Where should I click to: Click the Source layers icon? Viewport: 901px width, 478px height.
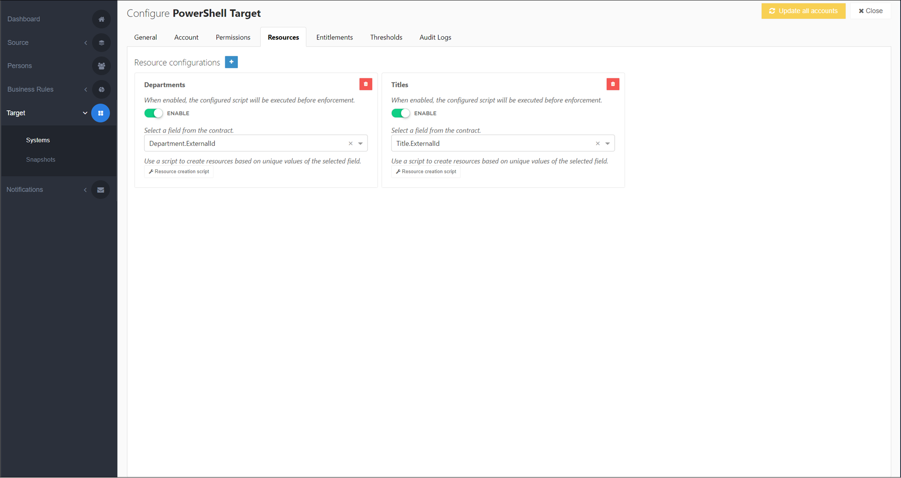101,43
